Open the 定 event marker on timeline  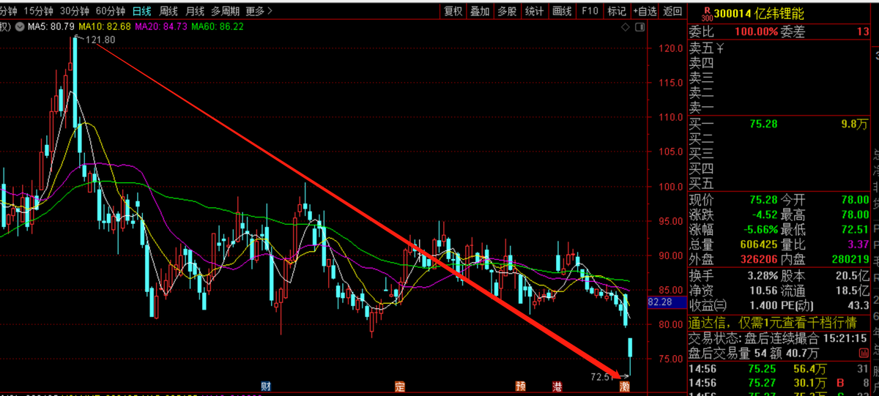[x=399, y=386]
